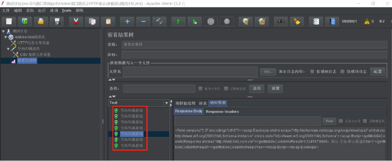Create a new test plan via toolbar icon
Screen dimensions: 392x161
coord(9,22)
